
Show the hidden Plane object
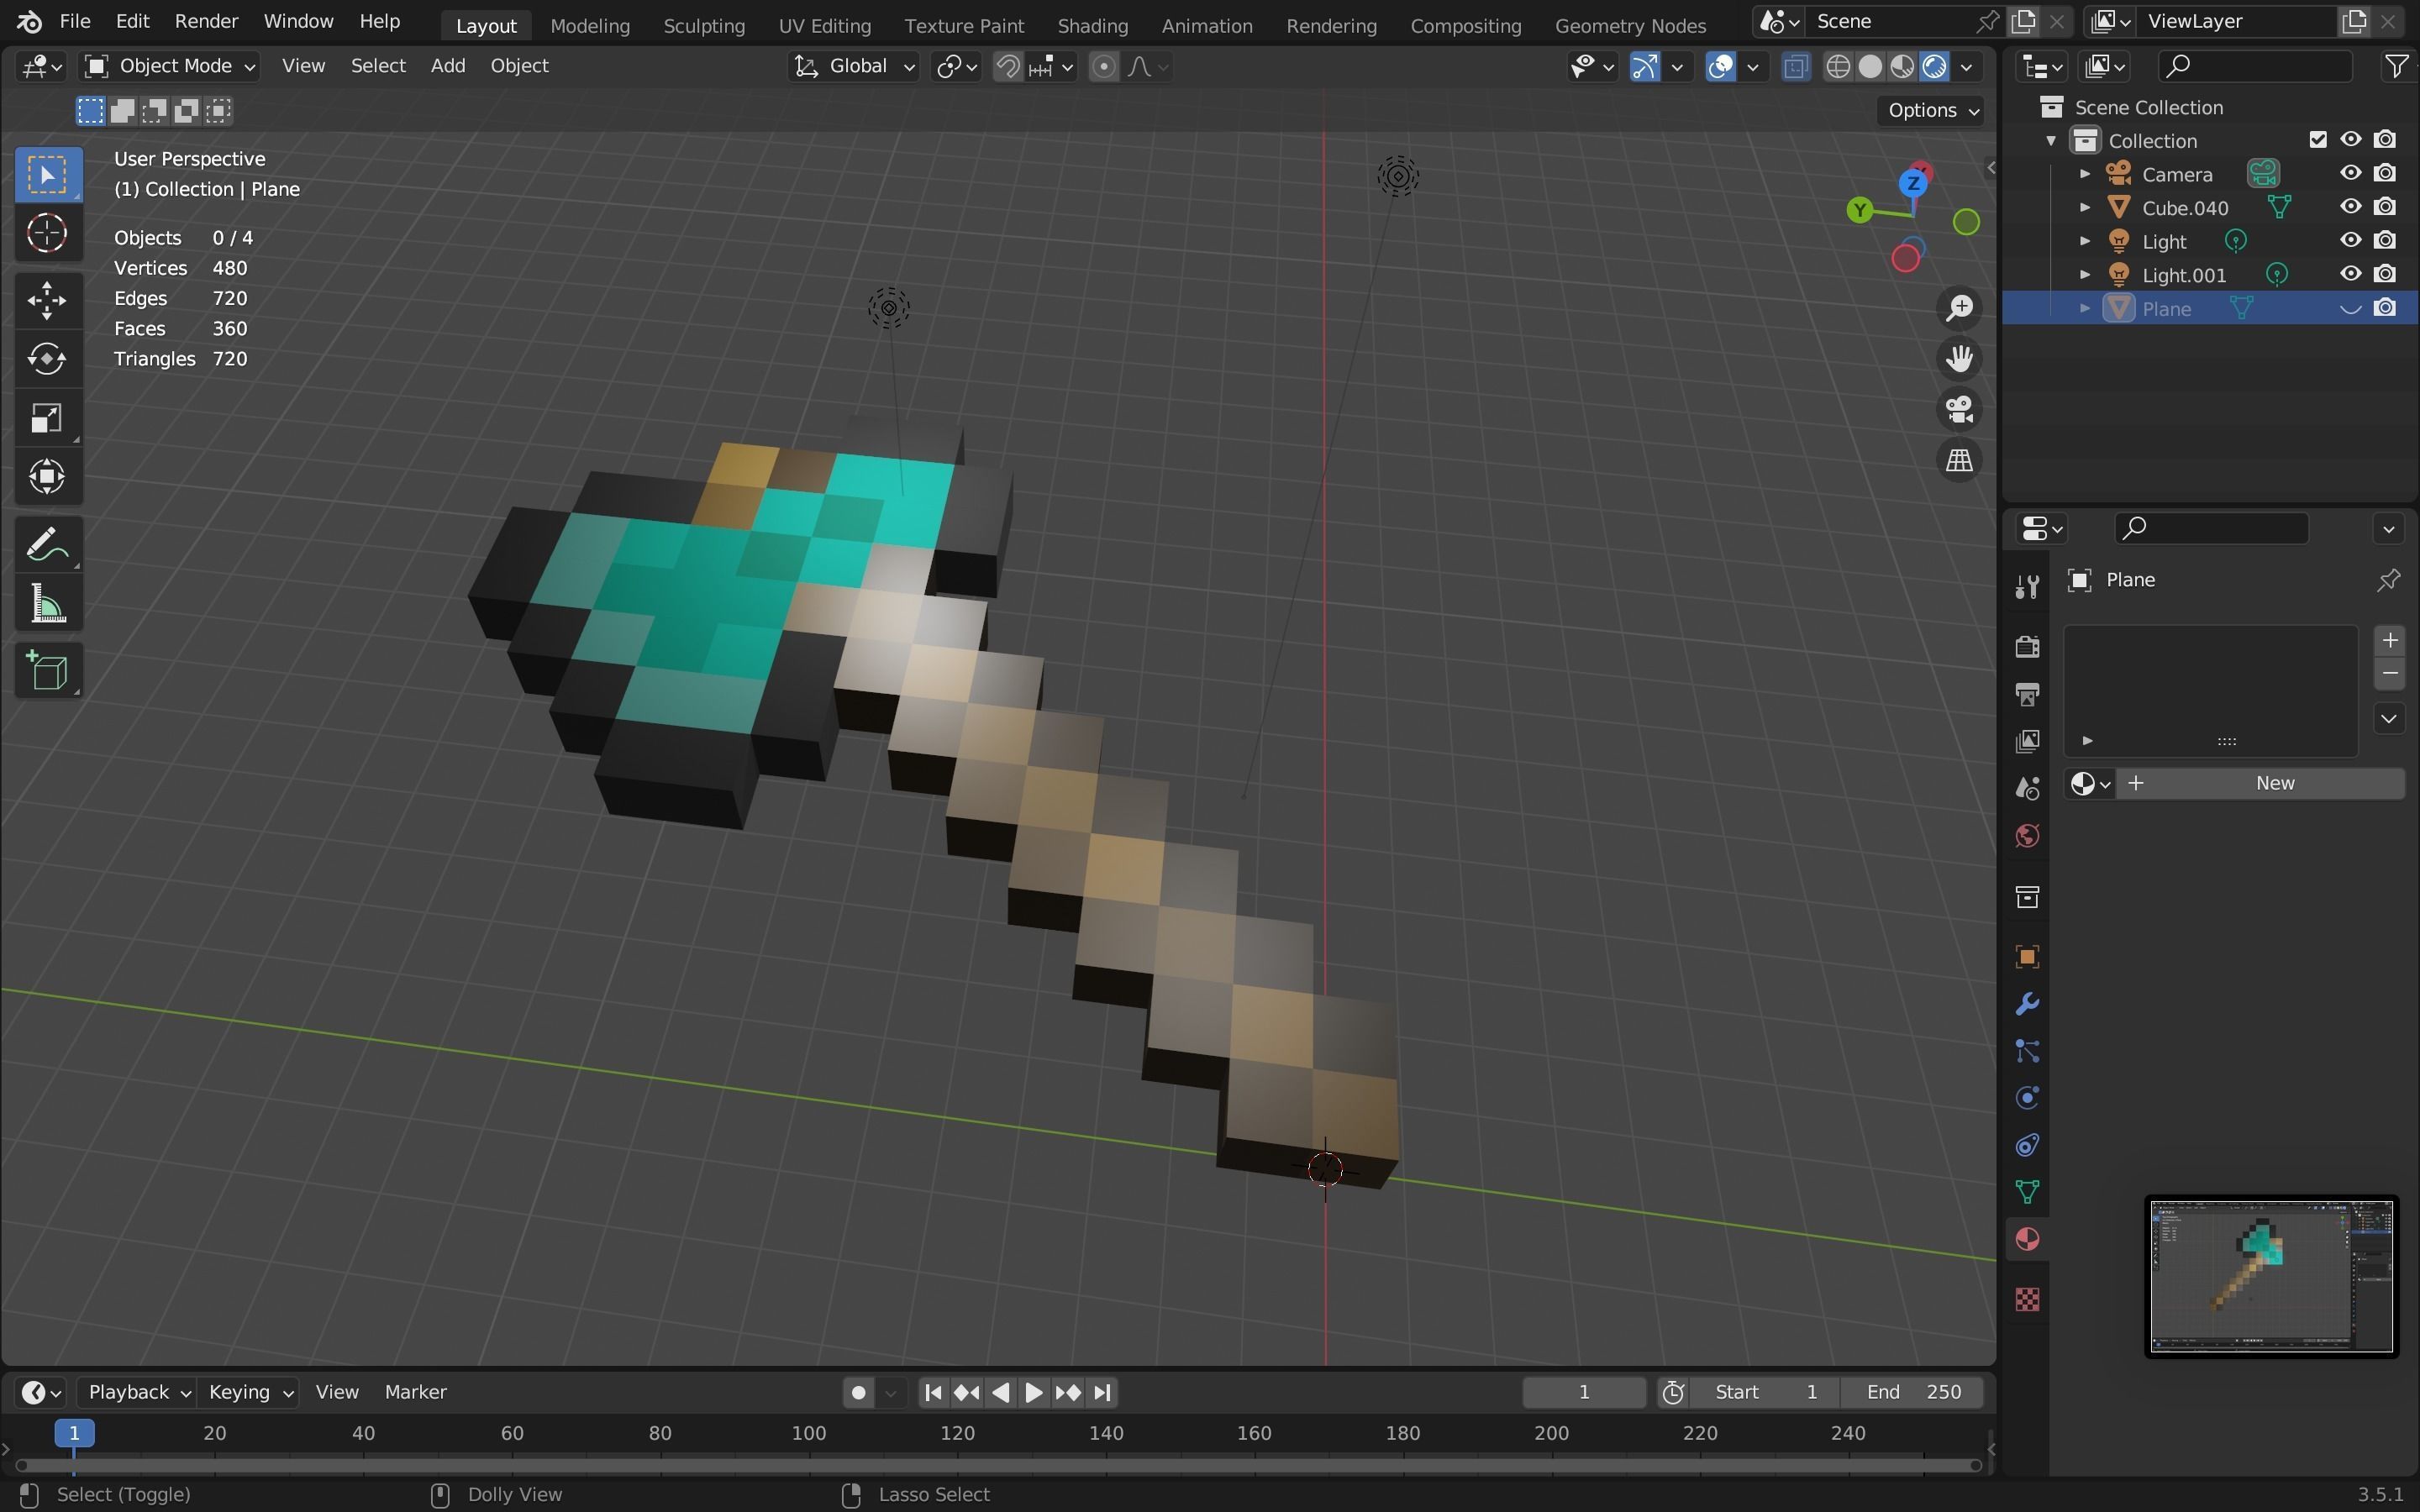[2350, 308]
